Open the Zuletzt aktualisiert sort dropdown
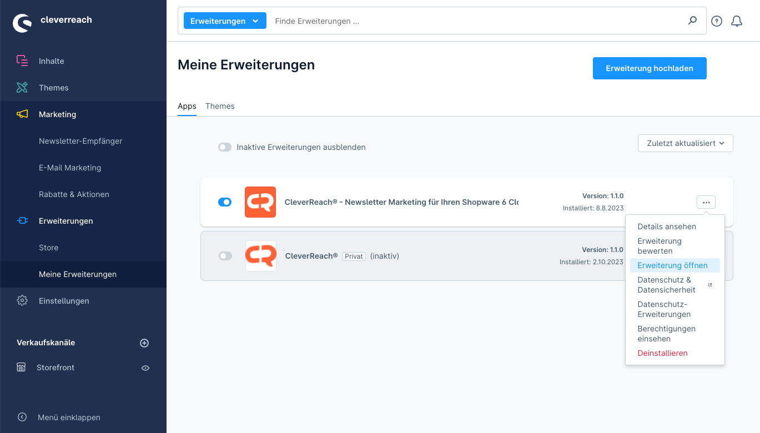 (x=685, y=143)
